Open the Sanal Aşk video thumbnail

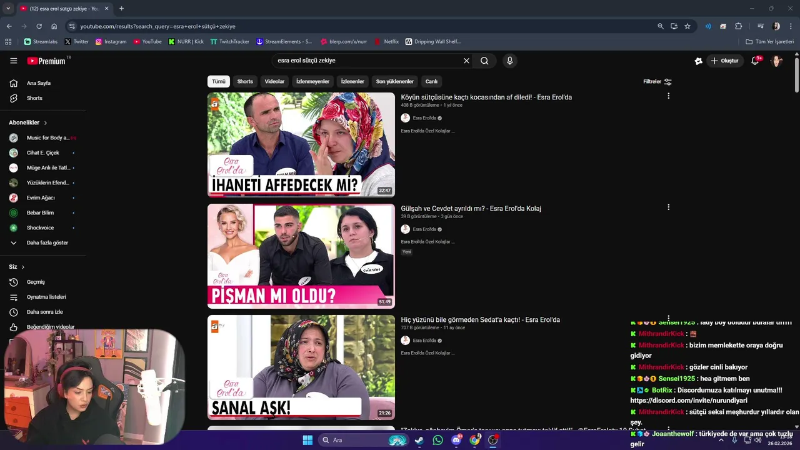point(301,367)
